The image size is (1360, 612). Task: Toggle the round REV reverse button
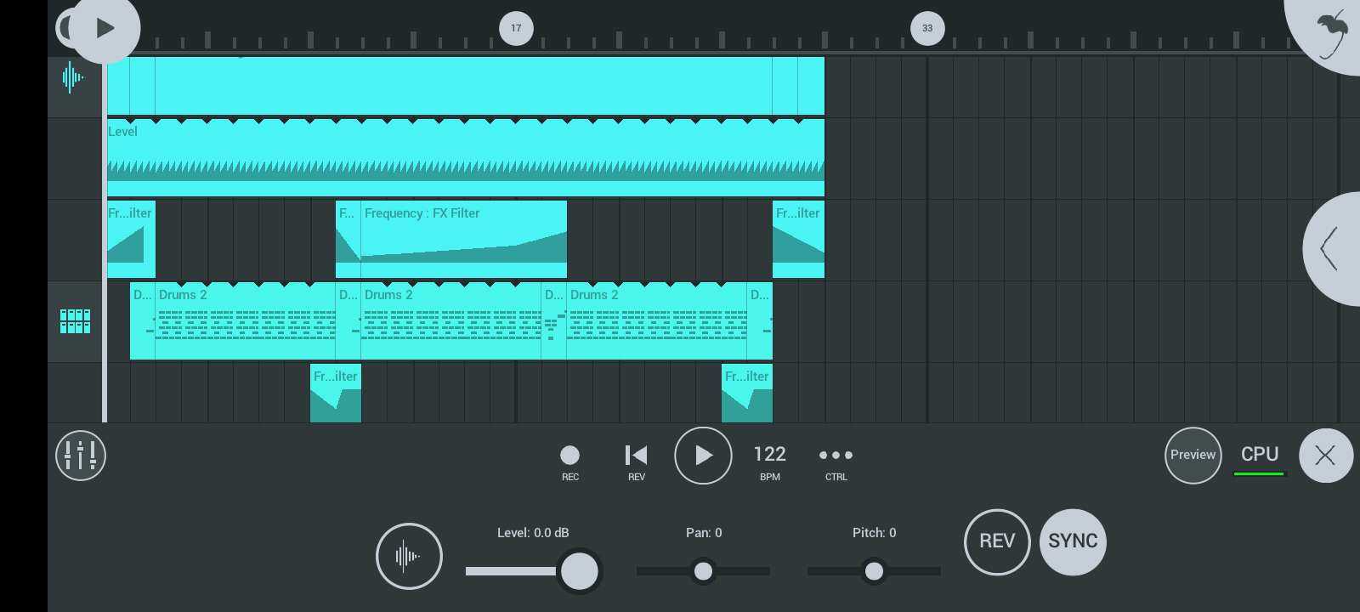point(997,541)
